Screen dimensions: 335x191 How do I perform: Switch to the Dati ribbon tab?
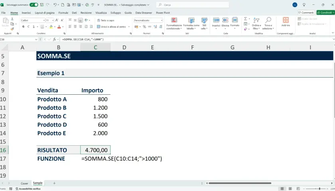point(74,13)
